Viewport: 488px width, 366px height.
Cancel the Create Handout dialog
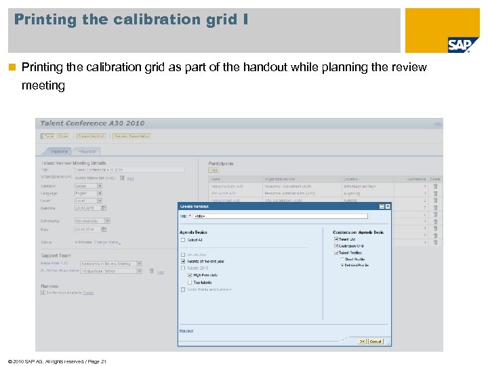coord(375,342)
